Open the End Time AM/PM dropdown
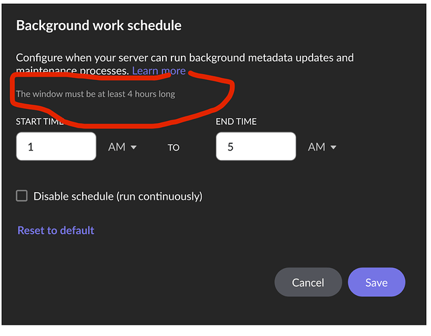Image resolution: width=431 pixels, height=336 pixels. click(x=321, y=146)
